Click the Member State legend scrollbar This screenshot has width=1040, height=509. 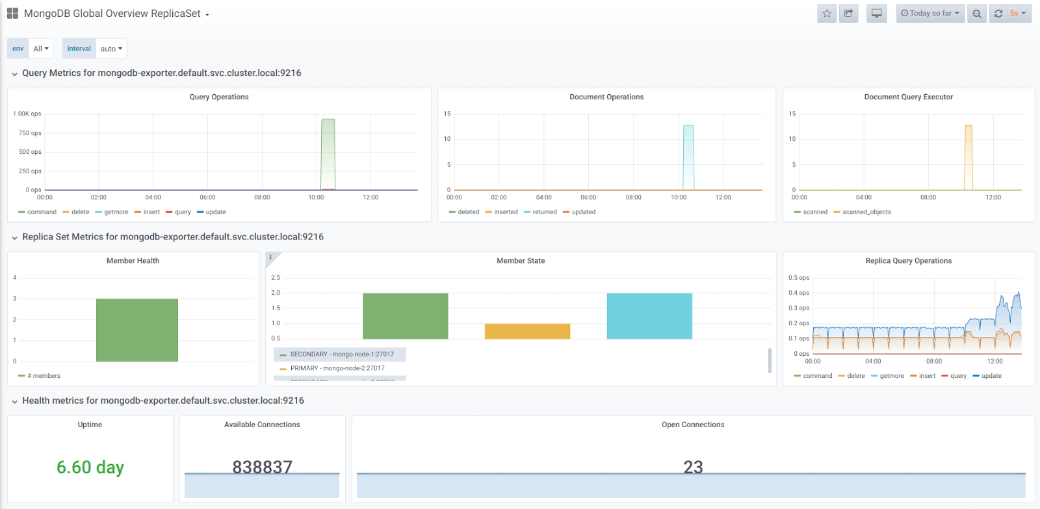pos(770,360)
